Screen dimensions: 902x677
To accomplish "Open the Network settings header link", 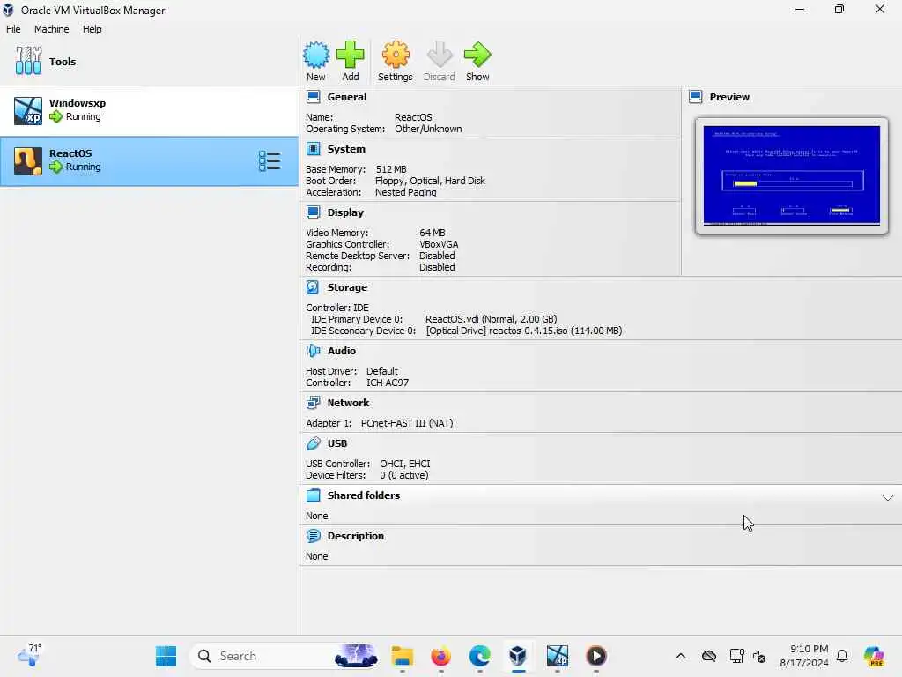I will point(348,403).
